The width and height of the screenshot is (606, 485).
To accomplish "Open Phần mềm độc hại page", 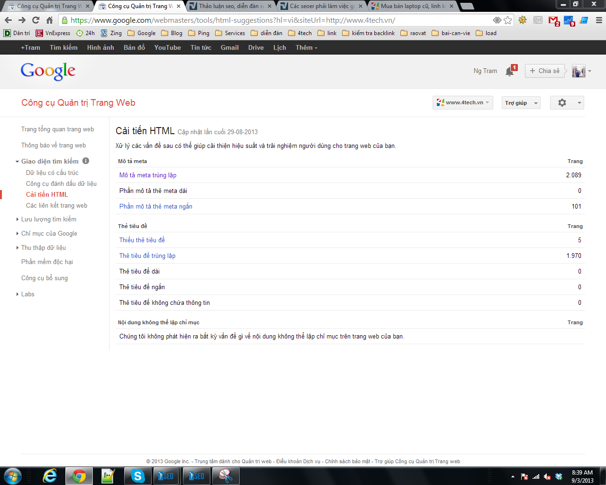I will coord(47,262).
